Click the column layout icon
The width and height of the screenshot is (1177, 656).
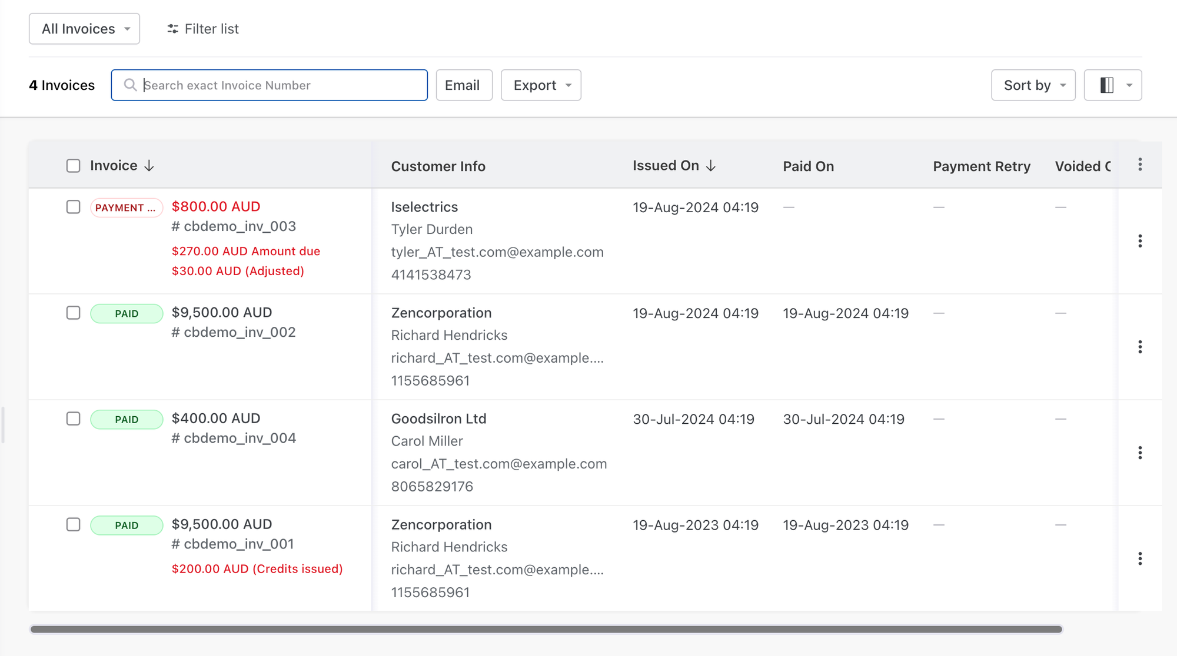(1106, 85)
